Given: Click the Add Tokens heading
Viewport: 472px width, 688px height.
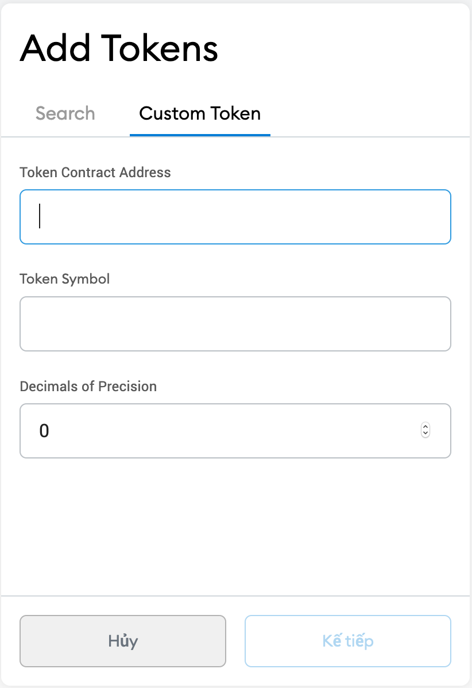Looking at the screenshot, I should [119, 48].
